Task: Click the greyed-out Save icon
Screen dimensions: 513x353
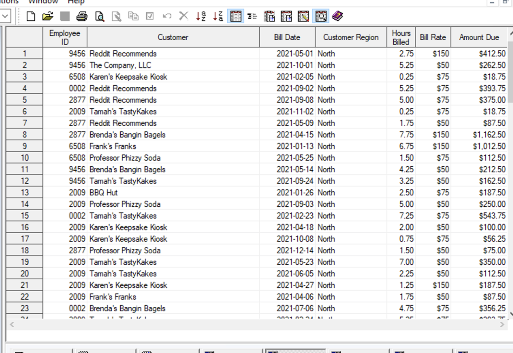Action: click(65, 16)
